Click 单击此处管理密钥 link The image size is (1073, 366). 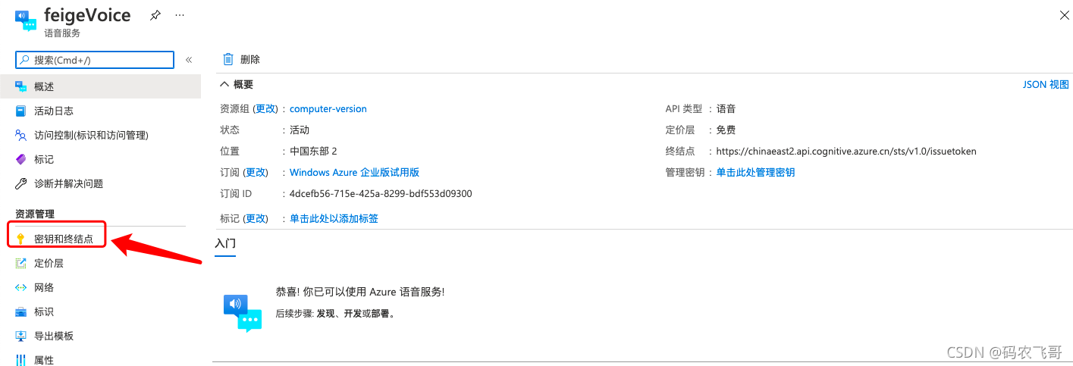click(x=755, y=173)
